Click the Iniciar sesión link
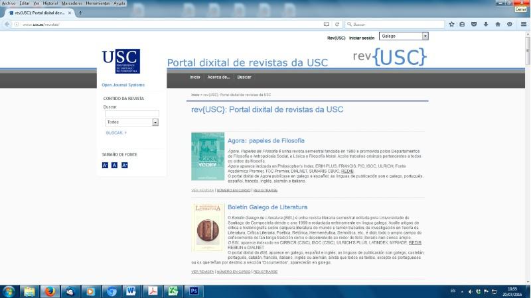 pos(362,38)
